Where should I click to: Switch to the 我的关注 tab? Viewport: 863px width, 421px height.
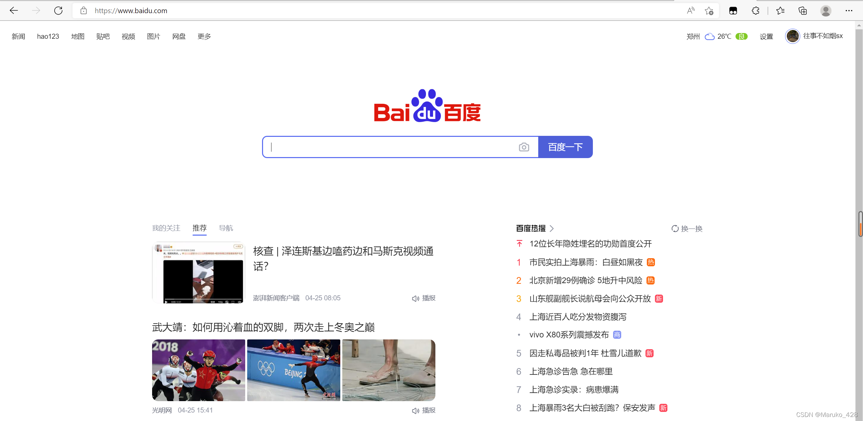pyautogui.click(x=166, y=228)
